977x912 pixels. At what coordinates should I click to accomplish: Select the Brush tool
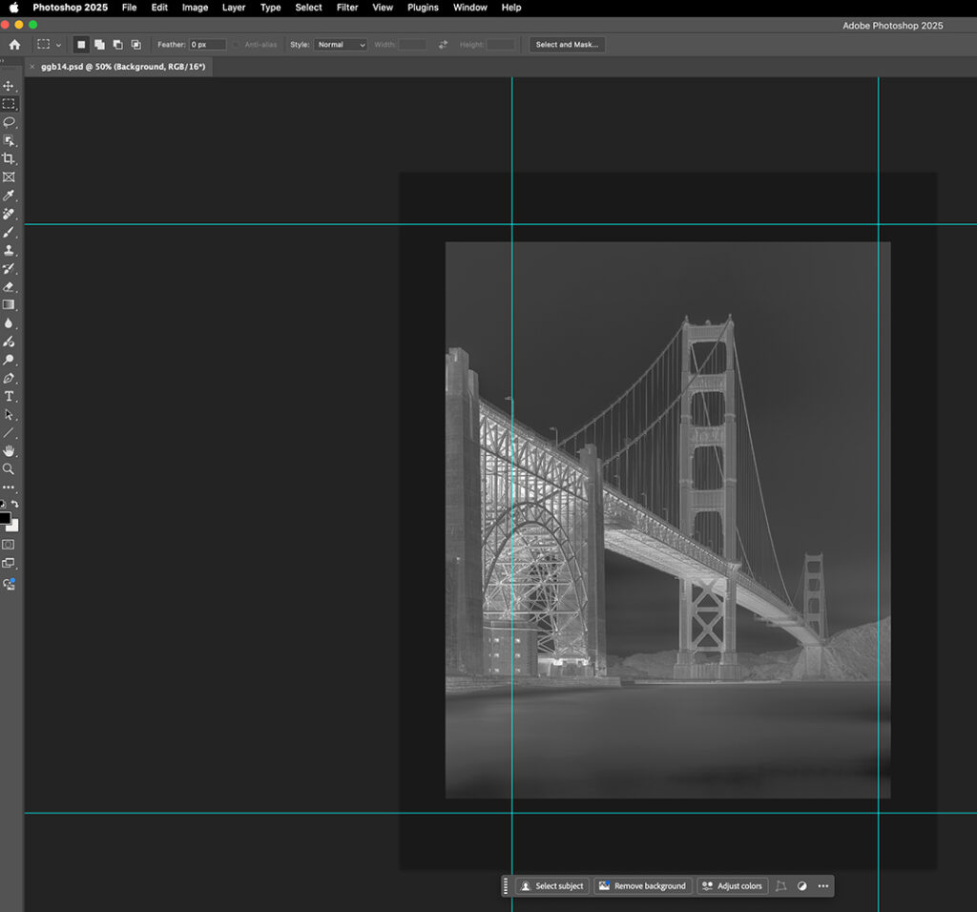click(x=10, y=232)
